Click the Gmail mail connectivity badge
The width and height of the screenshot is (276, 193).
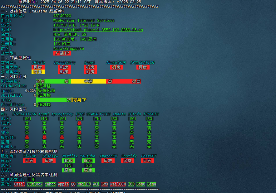click(x=19, y=184)
